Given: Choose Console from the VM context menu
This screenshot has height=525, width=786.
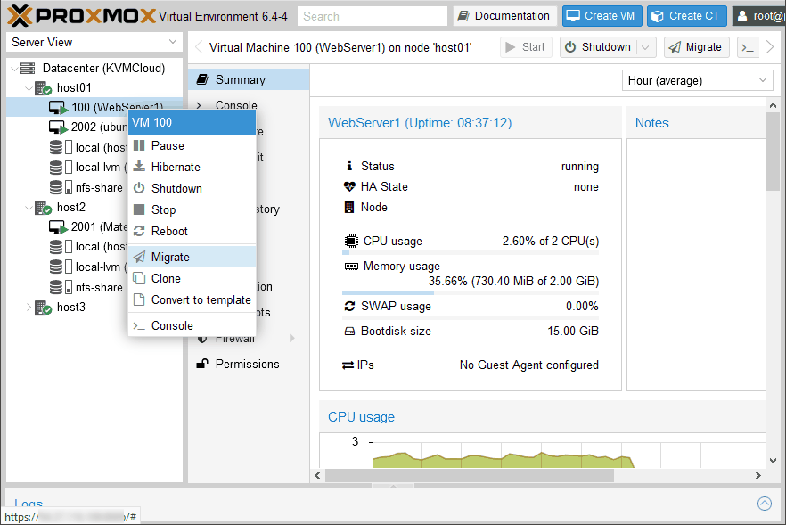Looking at the screenshot, I should coord(192,326).
